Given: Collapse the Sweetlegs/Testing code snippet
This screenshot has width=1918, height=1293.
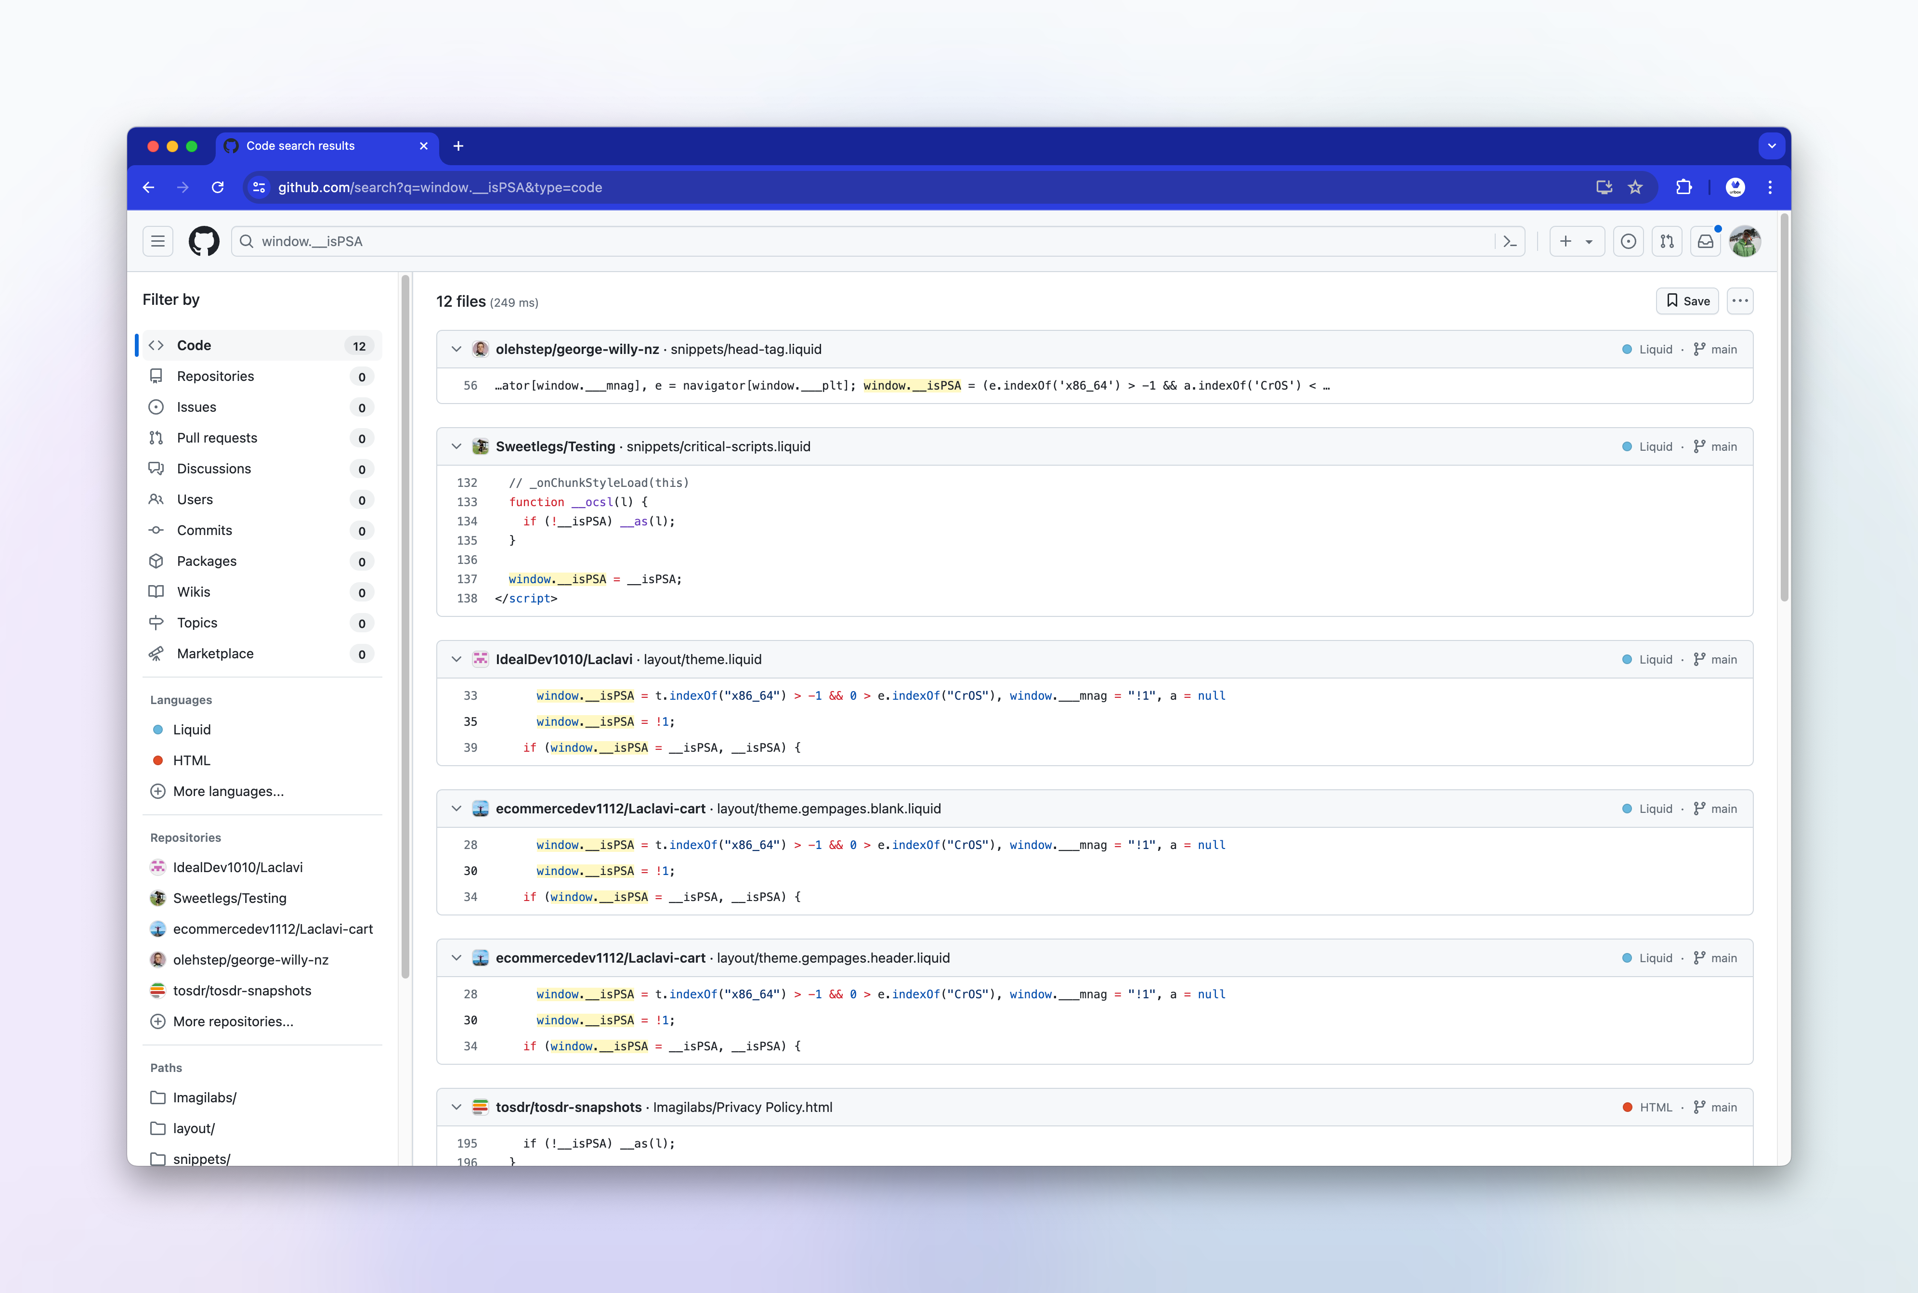Looking at the screenshot, I should coord(457,446).
